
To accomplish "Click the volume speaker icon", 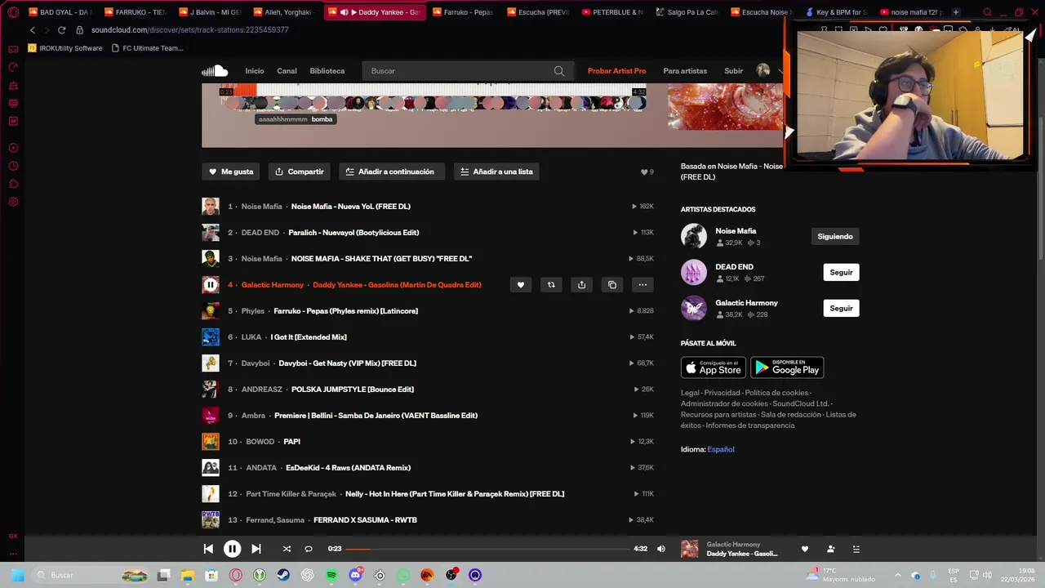I will (x=661, y=549).
